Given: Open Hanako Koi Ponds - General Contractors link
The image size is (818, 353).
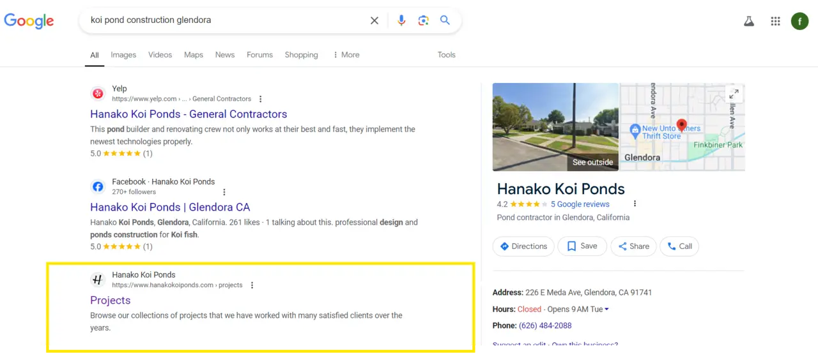Looking at the screenshot, I should (189, 114).
